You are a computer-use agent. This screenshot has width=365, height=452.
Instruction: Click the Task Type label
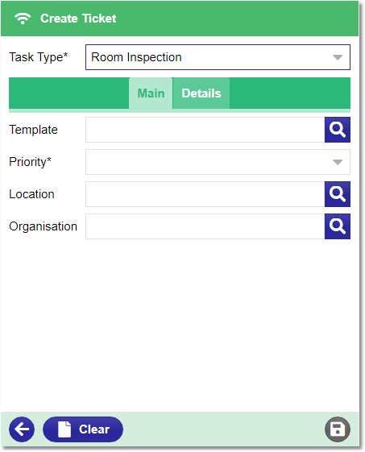tap(39, 57)
